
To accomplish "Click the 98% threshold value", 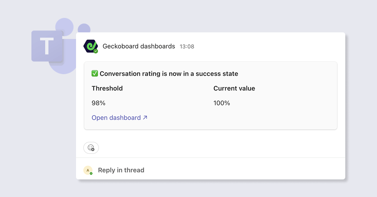I will [99, 103].
